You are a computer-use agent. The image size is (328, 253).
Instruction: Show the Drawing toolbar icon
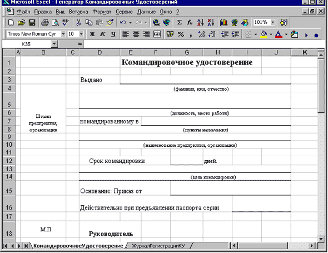[x=245, y=22]
